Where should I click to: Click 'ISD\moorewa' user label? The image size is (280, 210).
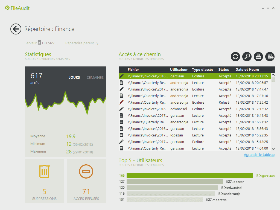pos(216,200)
